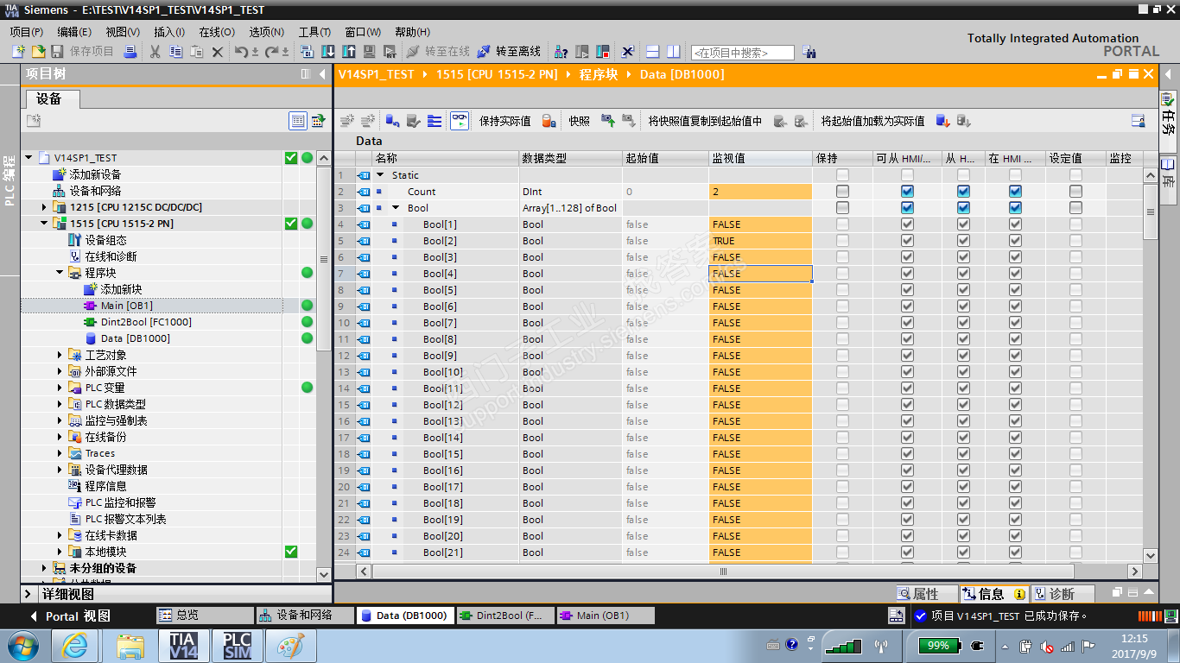Viewport: 1180px width, 663px height.
Task: Open the 在线(O) menu
Action: tap(217, 32)
